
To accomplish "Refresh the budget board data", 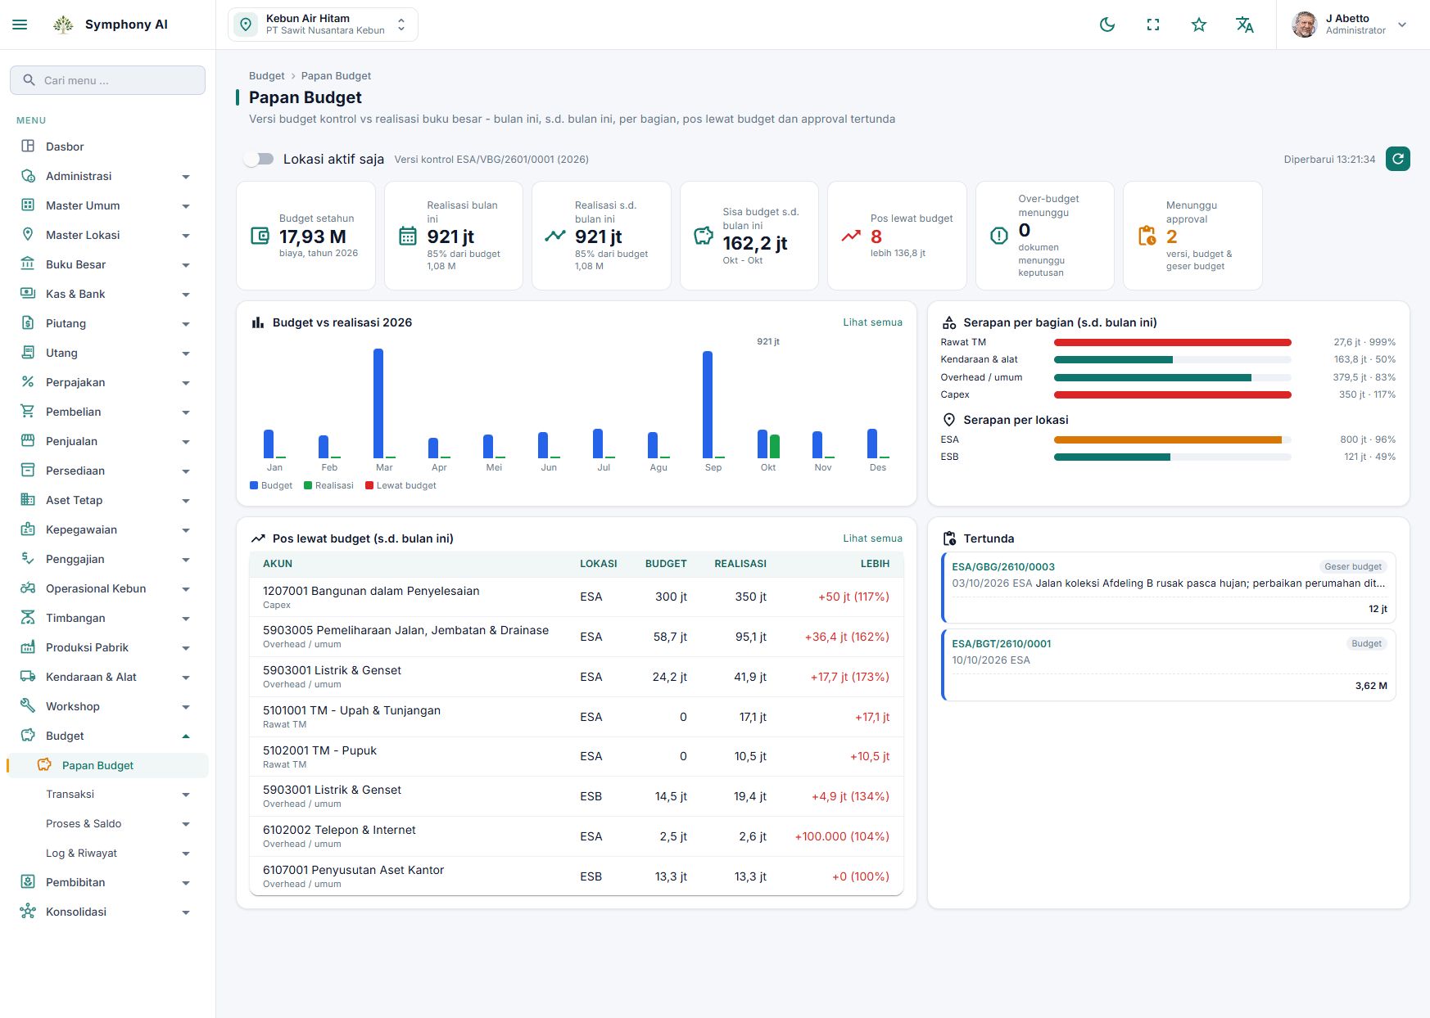I will click(x=1398, y=159).
